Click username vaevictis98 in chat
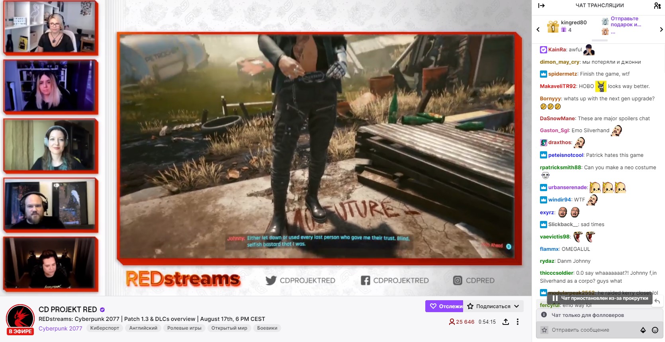The height and width of the screenshot is (342, 665). coord(555,237)
